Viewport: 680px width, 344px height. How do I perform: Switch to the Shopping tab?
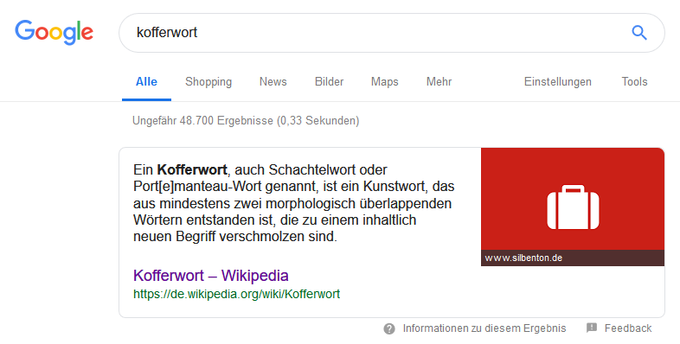tap(208, 82)
